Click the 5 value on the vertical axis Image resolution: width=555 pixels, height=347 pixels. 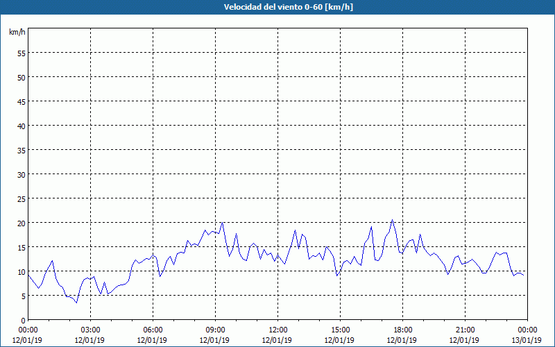(x=24, y=296)
